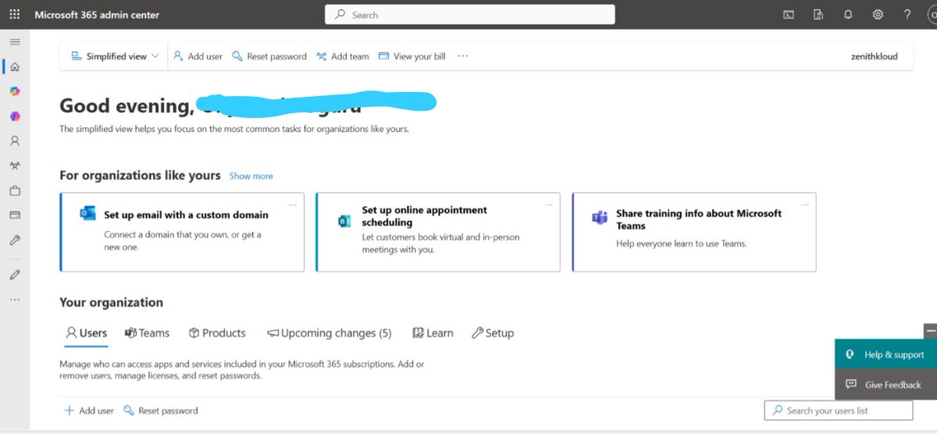Click Add user in the top toolbar
Viewport: 937px width, 434px height.
(x=198, y=56)
